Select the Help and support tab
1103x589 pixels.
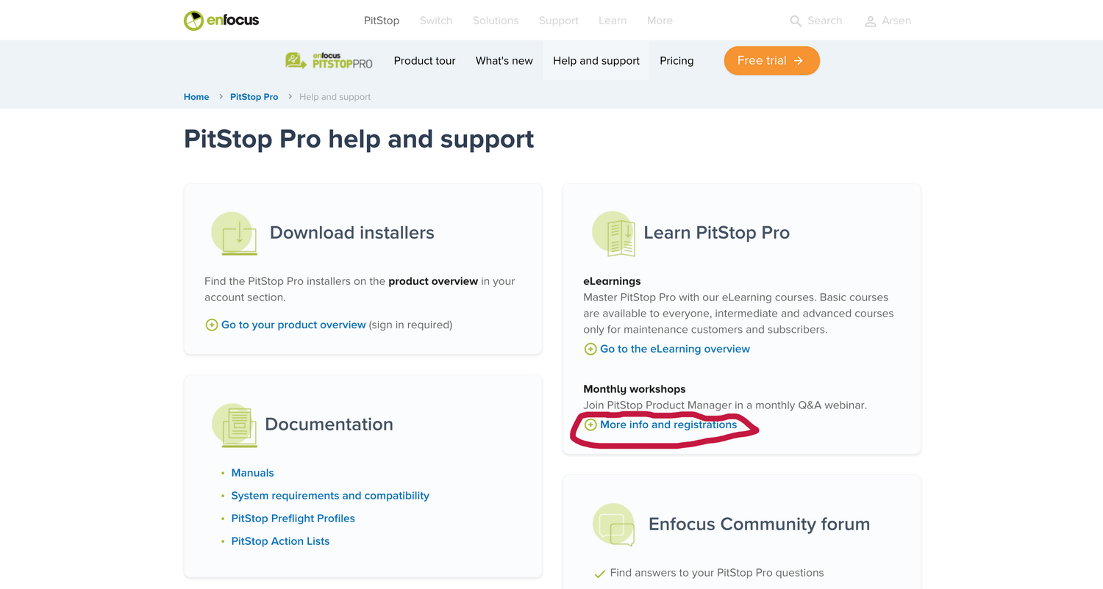tap(596, 61)
